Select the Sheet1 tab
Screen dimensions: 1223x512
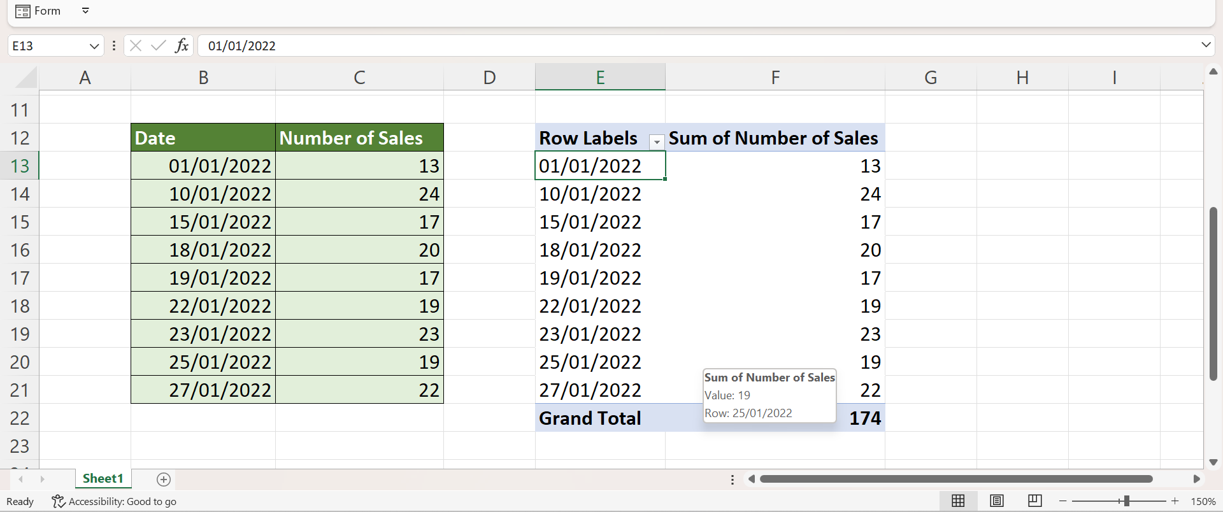pos(103,479)
